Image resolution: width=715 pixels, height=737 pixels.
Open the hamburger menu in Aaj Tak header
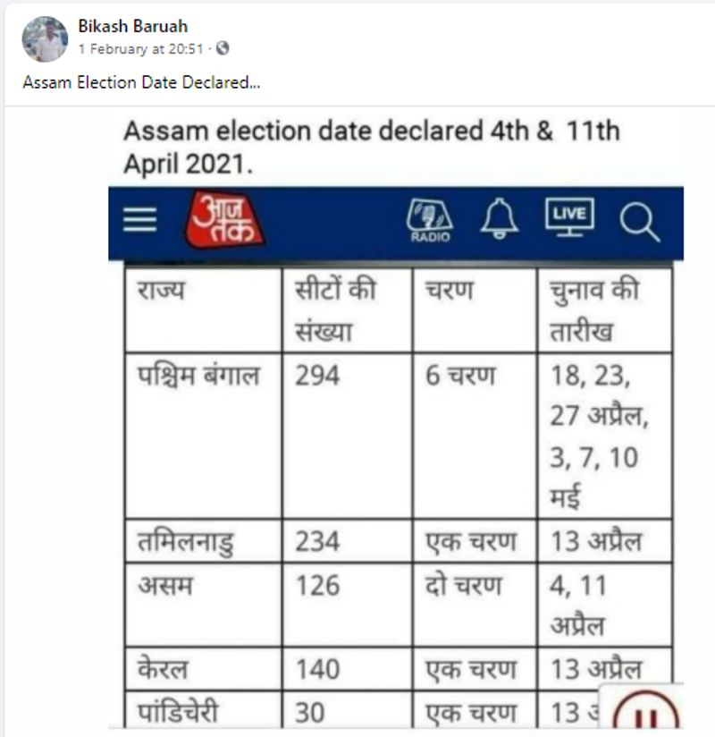pyautogui.click(x=140, y=220)
